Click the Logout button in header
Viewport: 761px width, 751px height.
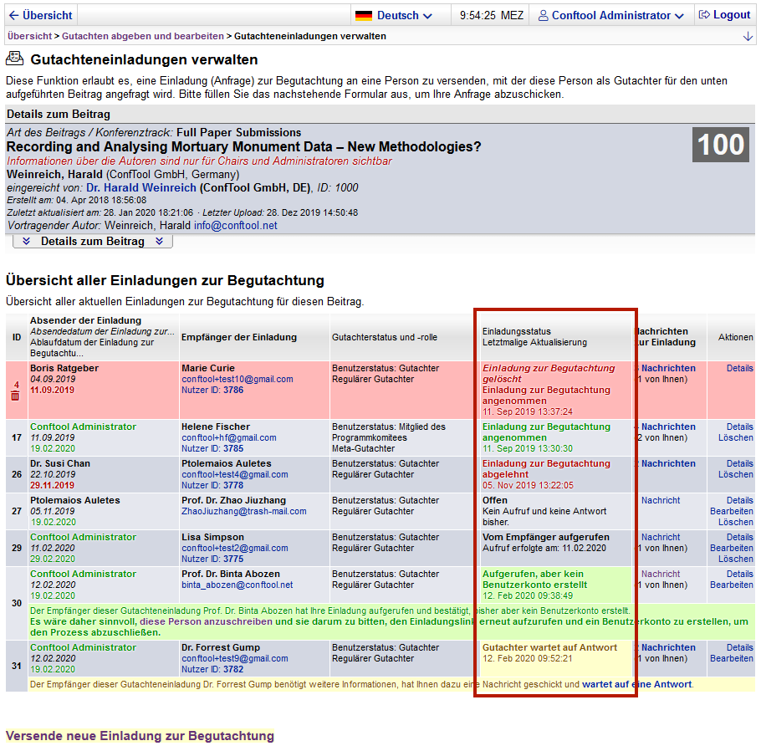click(724, 15)
